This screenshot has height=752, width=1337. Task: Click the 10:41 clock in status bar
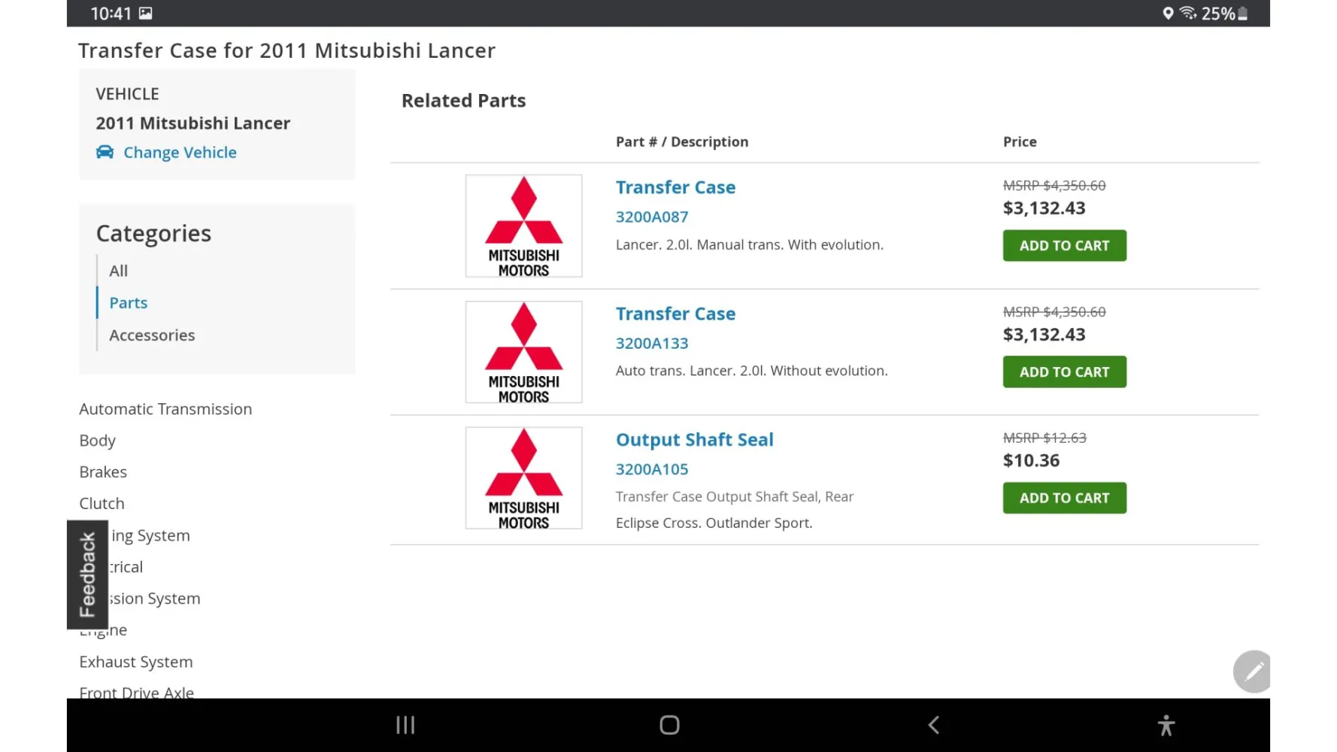(x=111, y=14)
